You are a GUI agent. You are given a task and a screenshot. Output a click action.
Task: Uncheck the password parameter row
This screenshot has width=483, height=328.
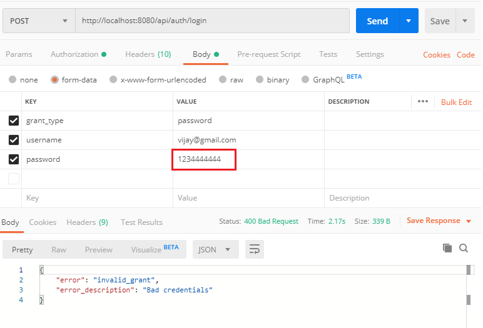click(x=14, y=159)
